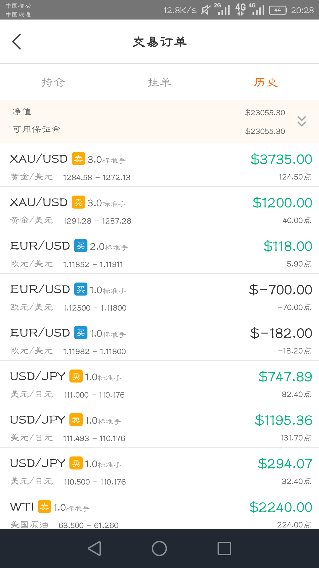Tap Android recent apps square button

[224, 548]
